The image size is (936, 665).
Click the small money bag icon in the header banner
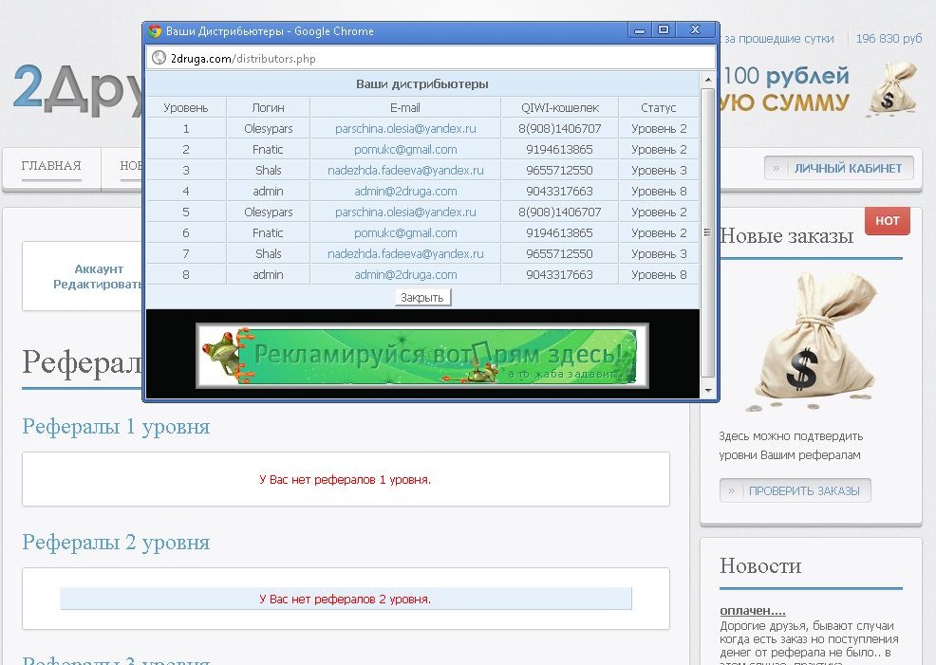coord(891,88)
